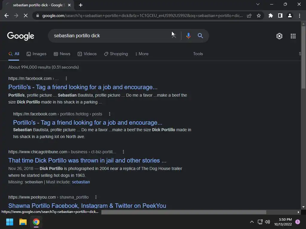The height and width of the screenshot is (229, 306).
Task: Open a new browser tab
Action: tap(81, 5)
